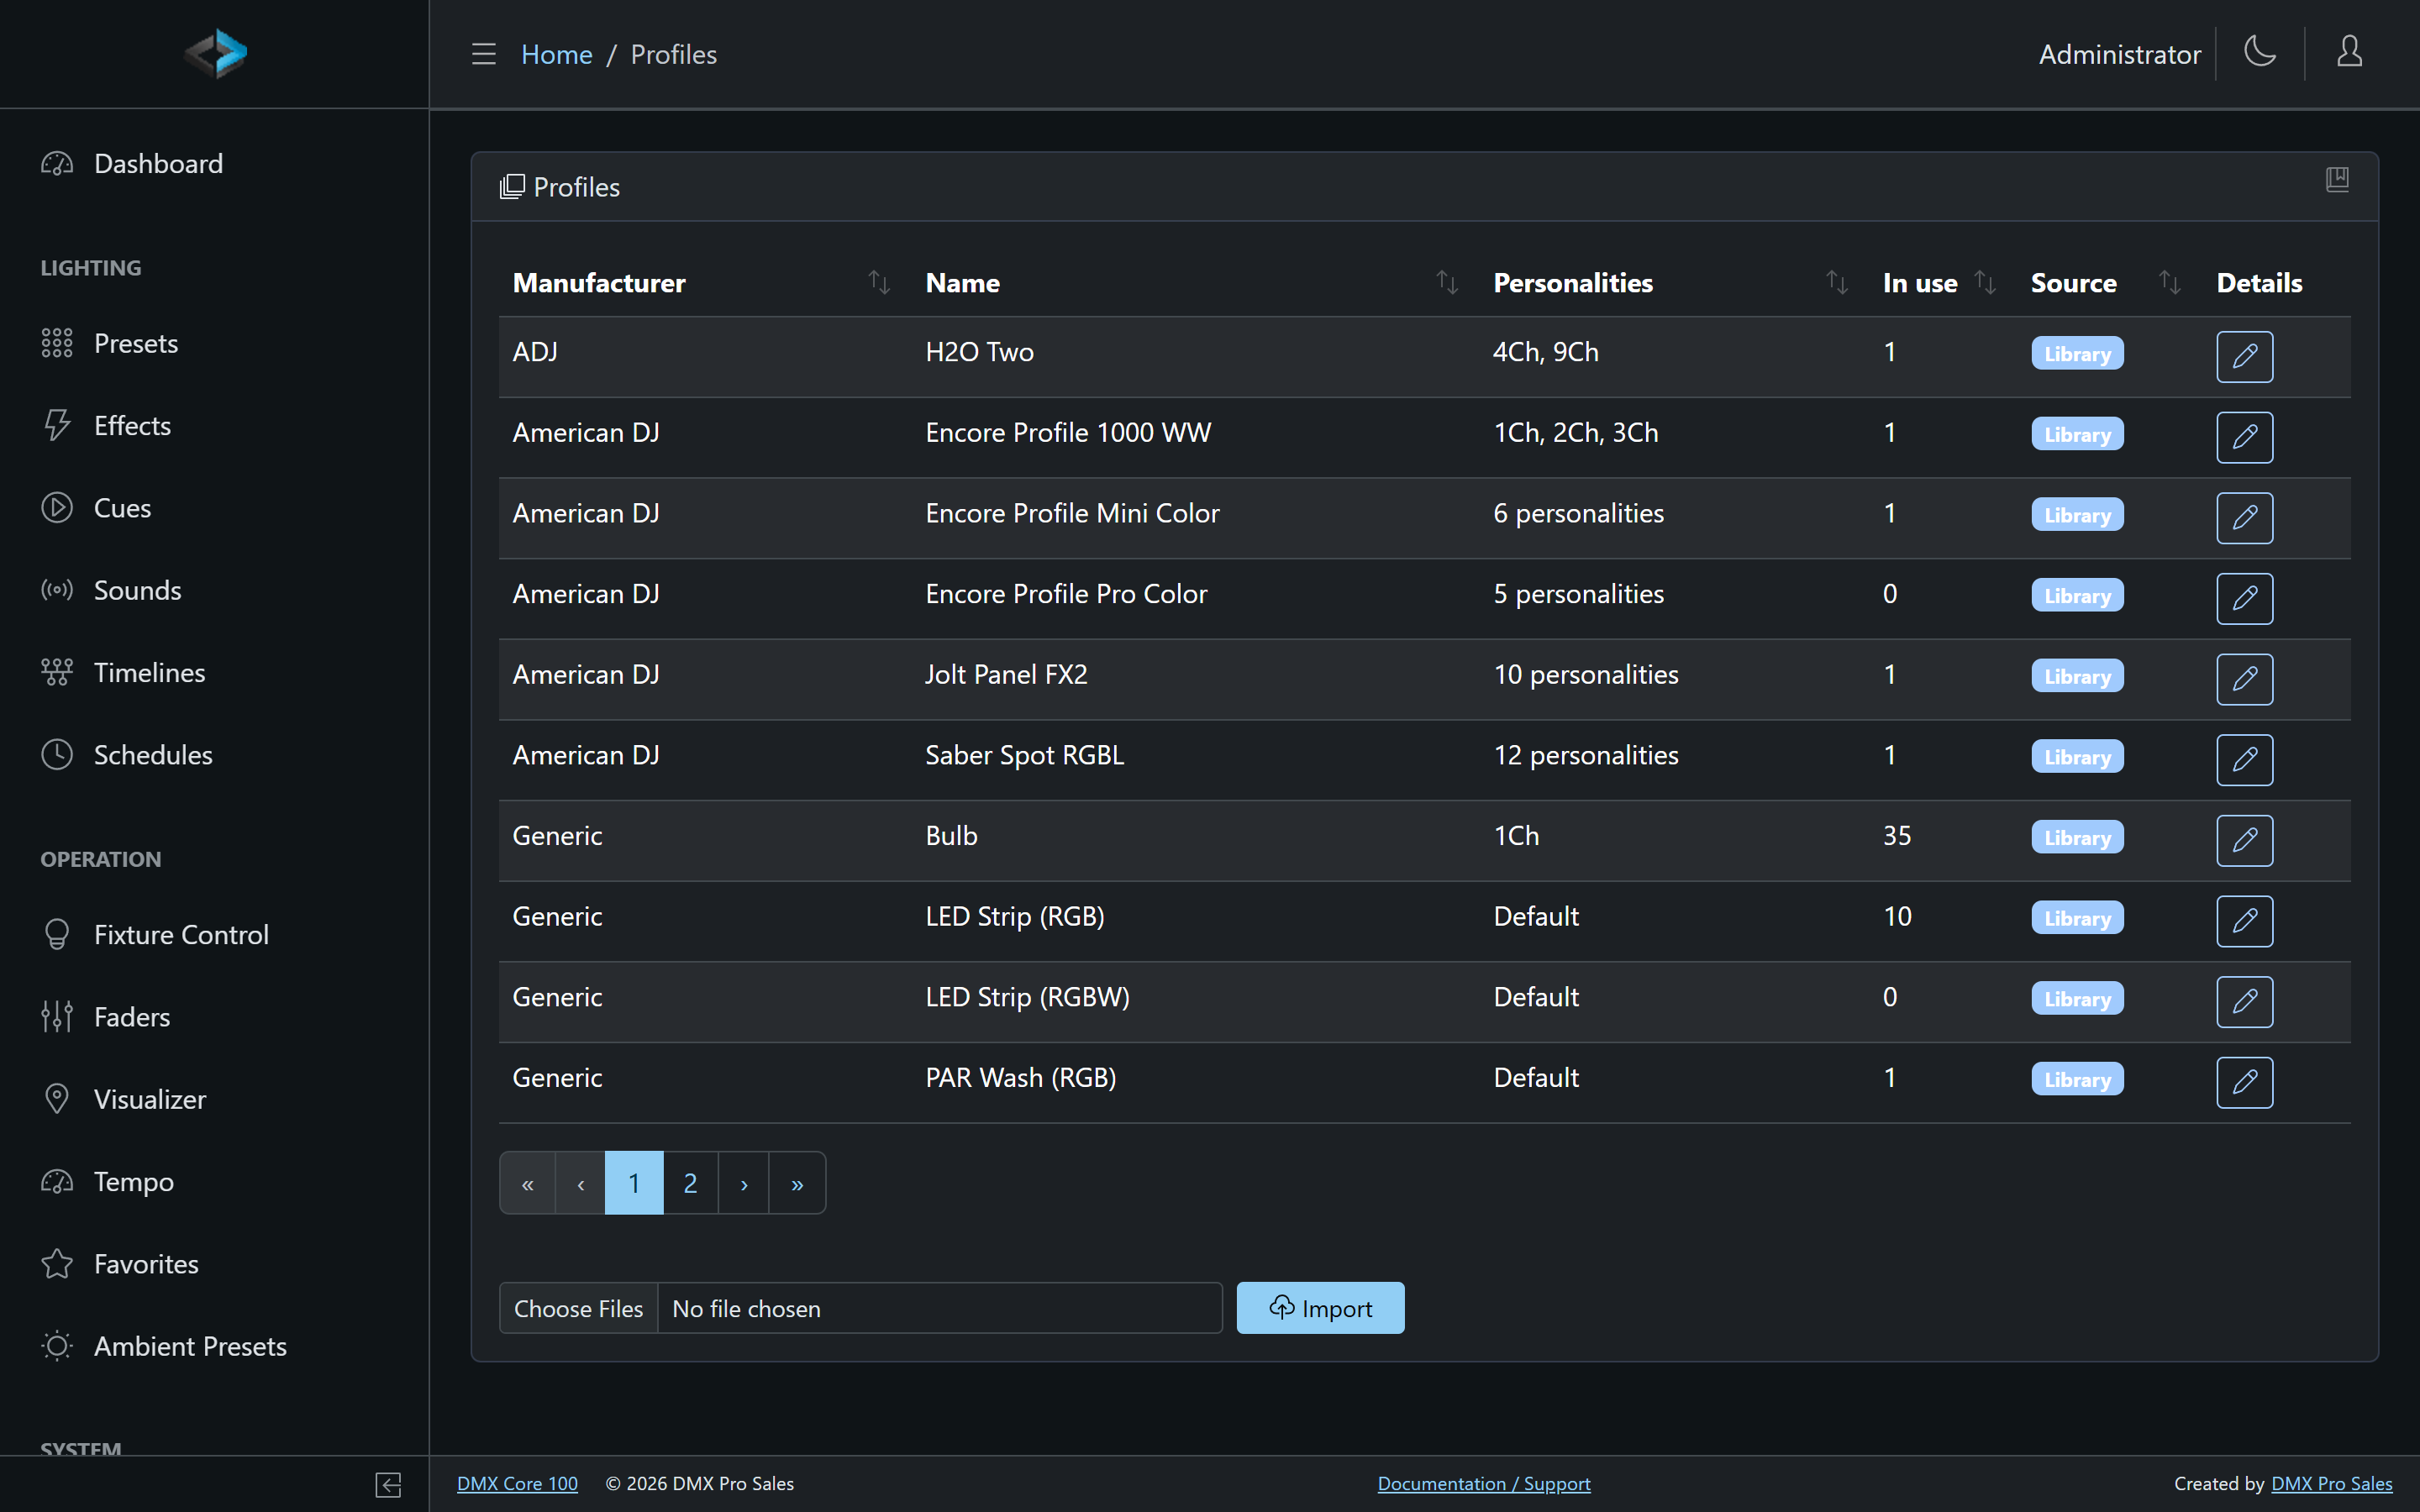Open the Tempo page
2420x1512 pixels.
(214, 1182)
